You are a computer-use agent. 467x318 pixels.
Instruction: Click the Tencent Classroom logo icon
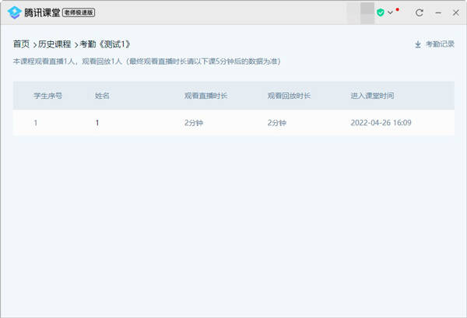14,12
